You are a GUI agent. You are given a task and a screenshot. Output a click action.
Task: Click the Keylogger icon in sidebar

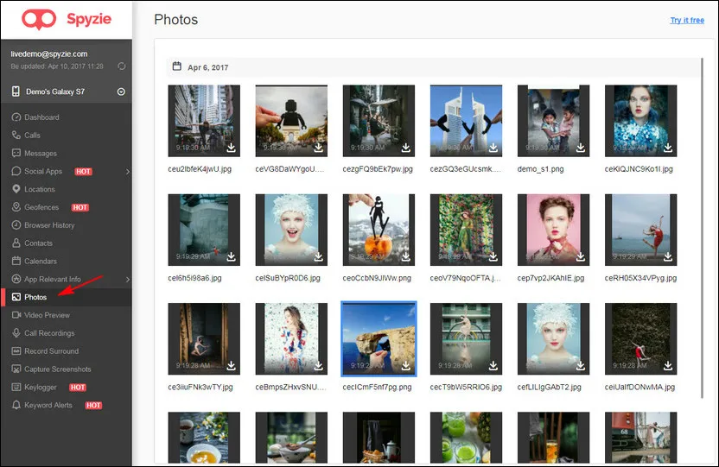coord(16,388)
